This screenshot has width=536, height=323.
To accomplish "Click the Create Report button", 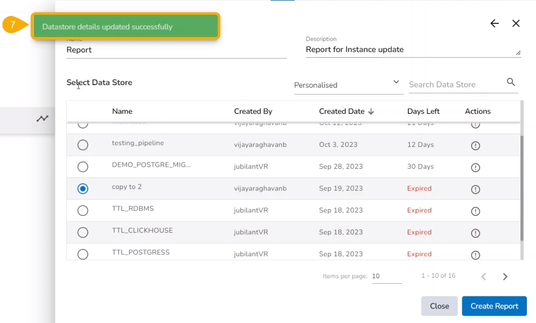I will tap(494, 306).
